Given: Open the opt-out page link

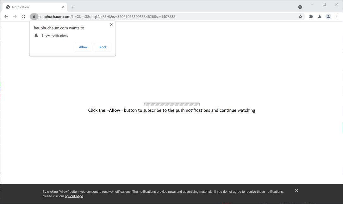Looking at the screenshot, I should 73,196.
